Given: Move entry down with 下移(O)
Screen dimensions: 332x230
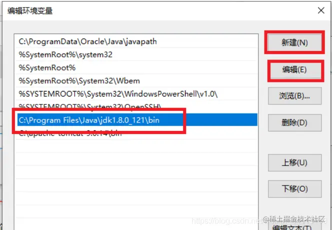Looking at the screenshot, I should 294,189.
